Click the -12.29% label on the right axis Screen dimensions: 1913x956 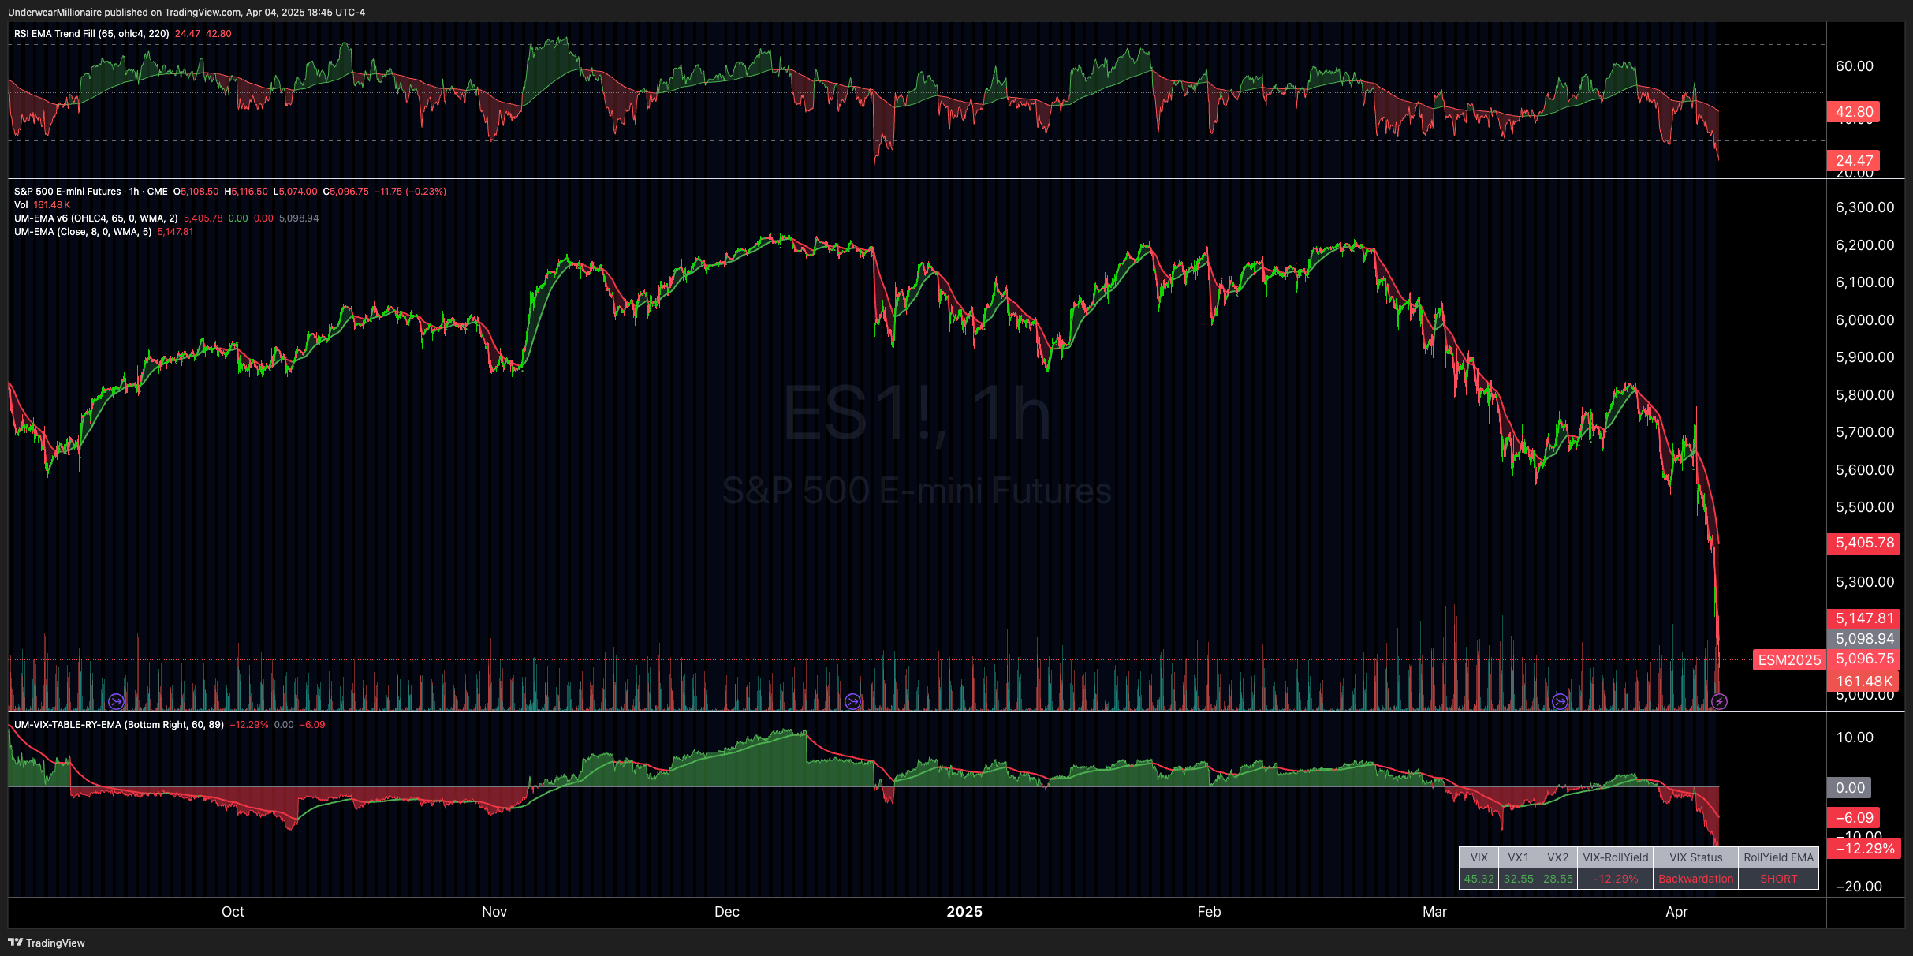pyautogui.click(x=1864, y=849)
